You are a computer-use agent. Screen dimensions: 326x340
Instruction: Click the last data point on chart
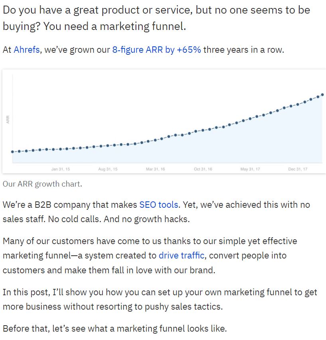(x=322, y=95)
